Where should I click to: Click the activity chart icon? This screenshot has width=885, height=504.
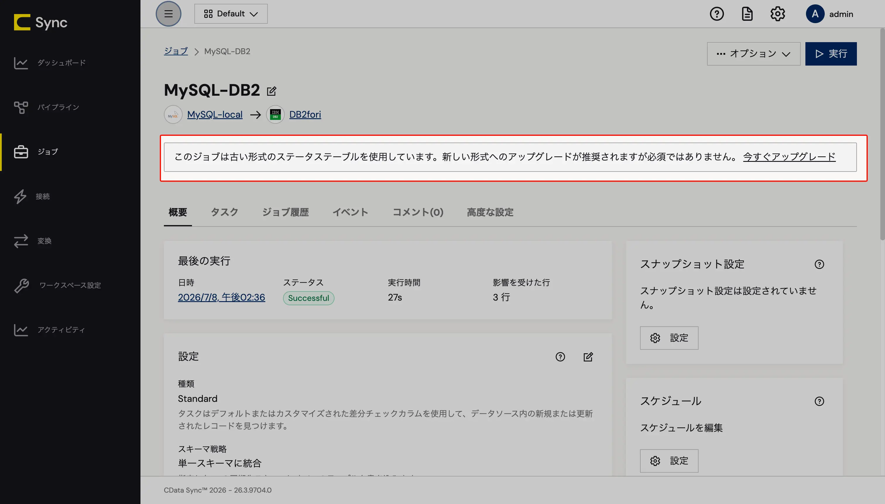[21, 330]
